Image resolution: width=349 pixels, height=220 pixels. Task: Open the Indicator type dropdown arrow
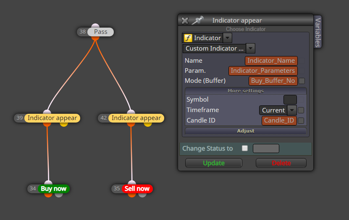coord(227,38)
